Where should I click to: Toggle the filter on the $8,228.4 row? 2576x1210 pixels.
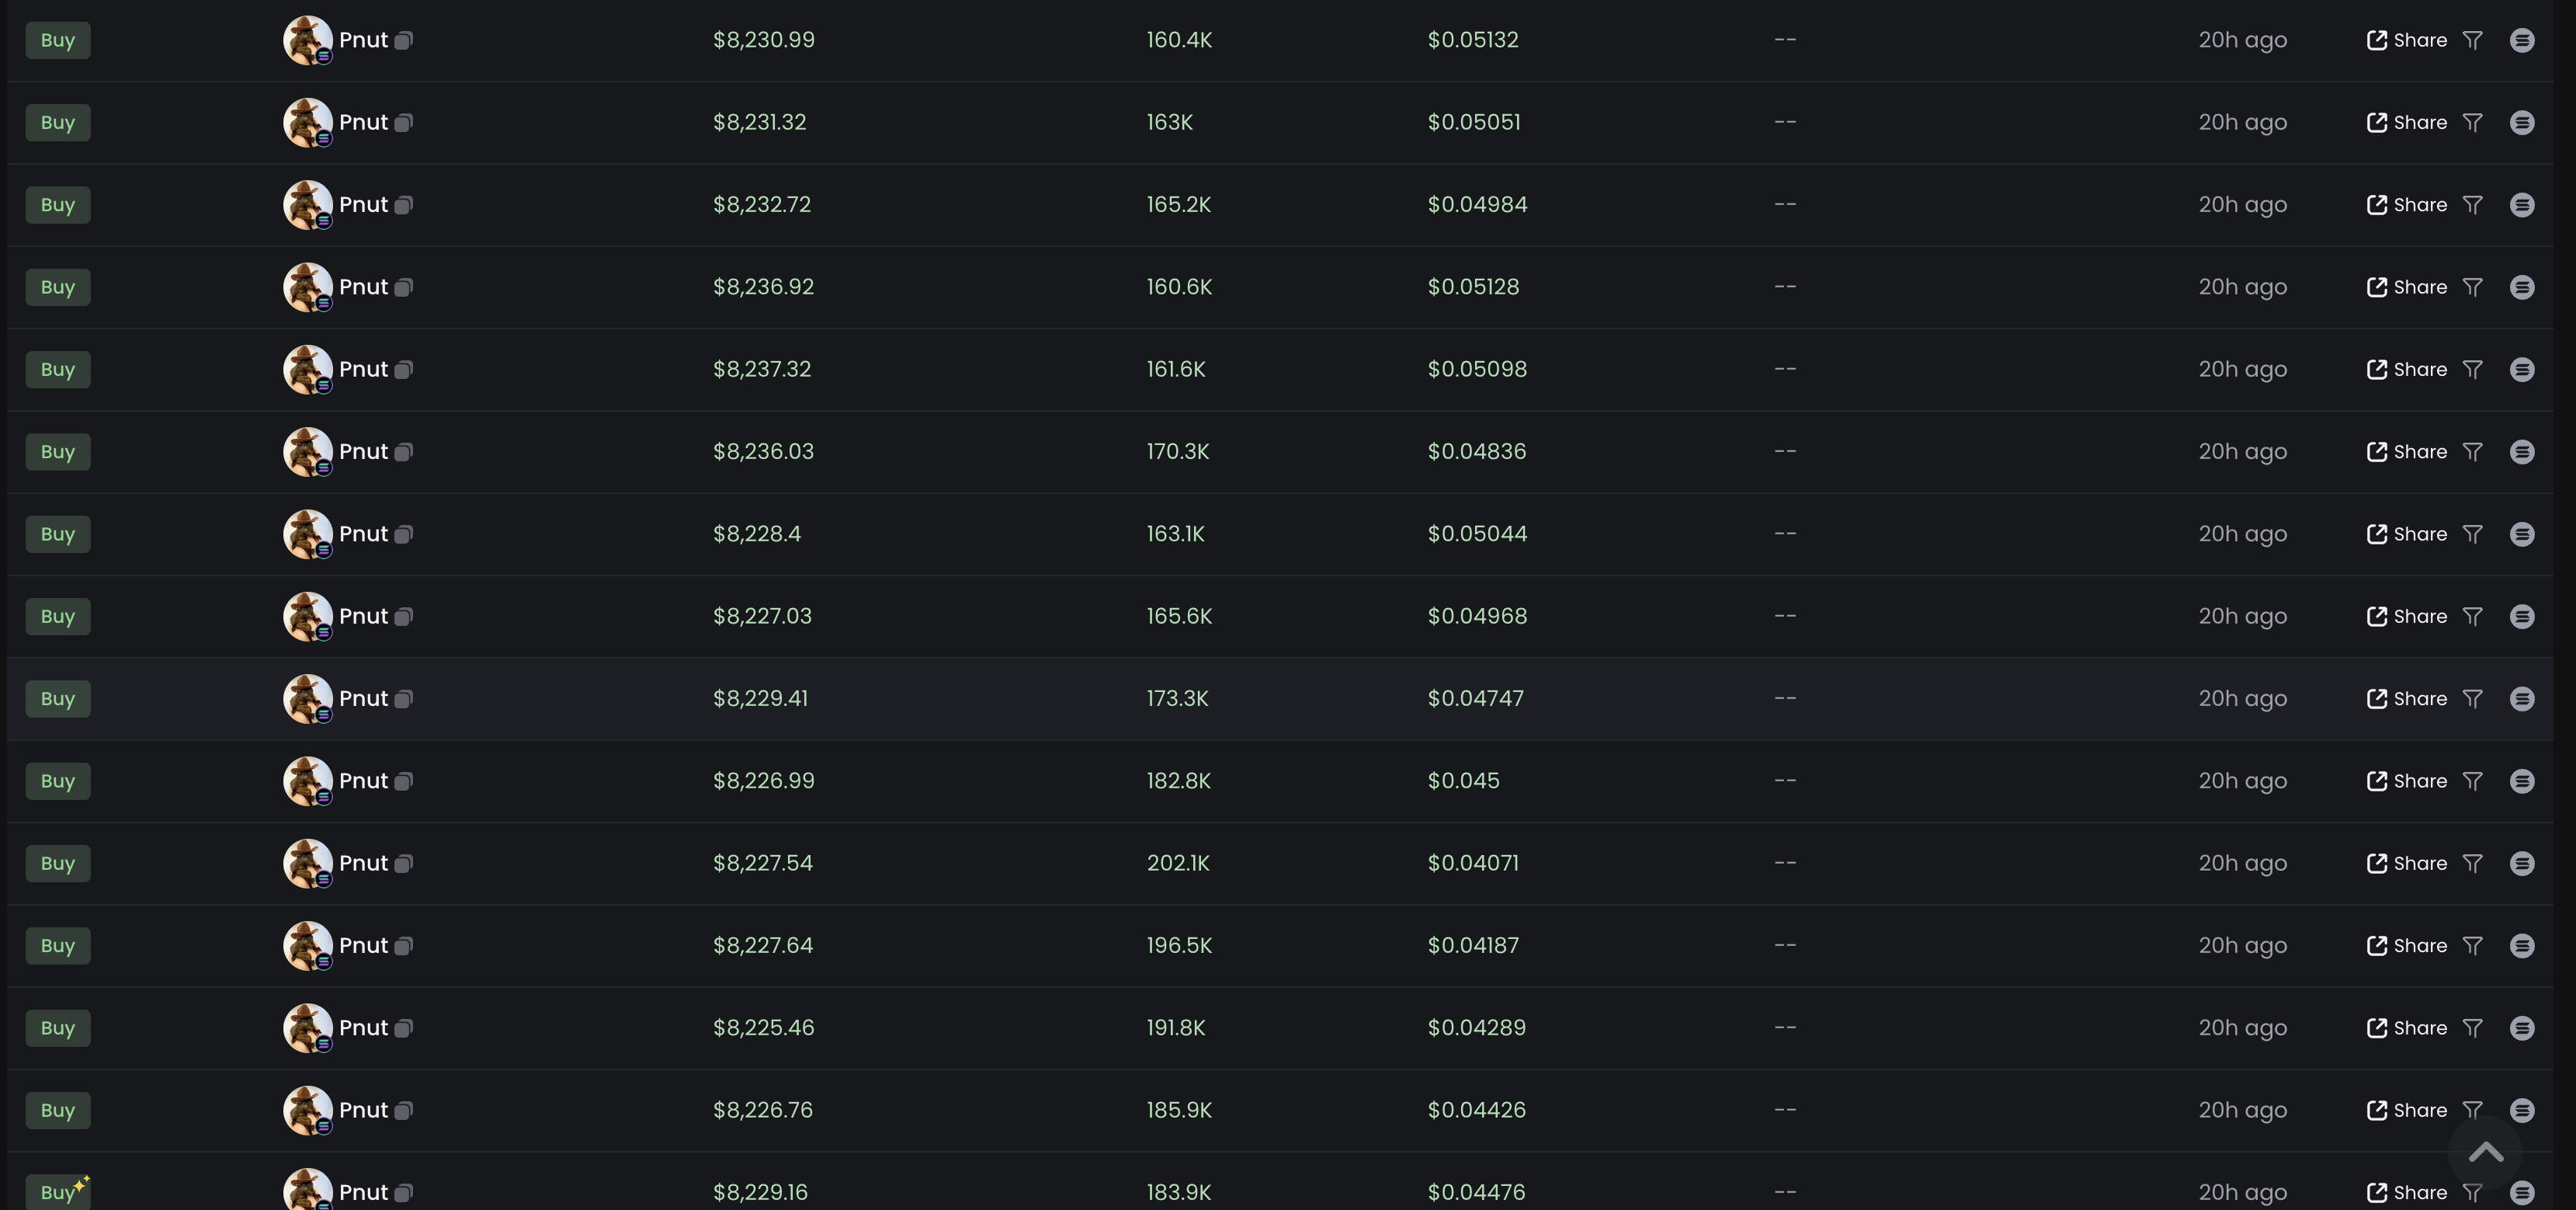click(2474, 534)
